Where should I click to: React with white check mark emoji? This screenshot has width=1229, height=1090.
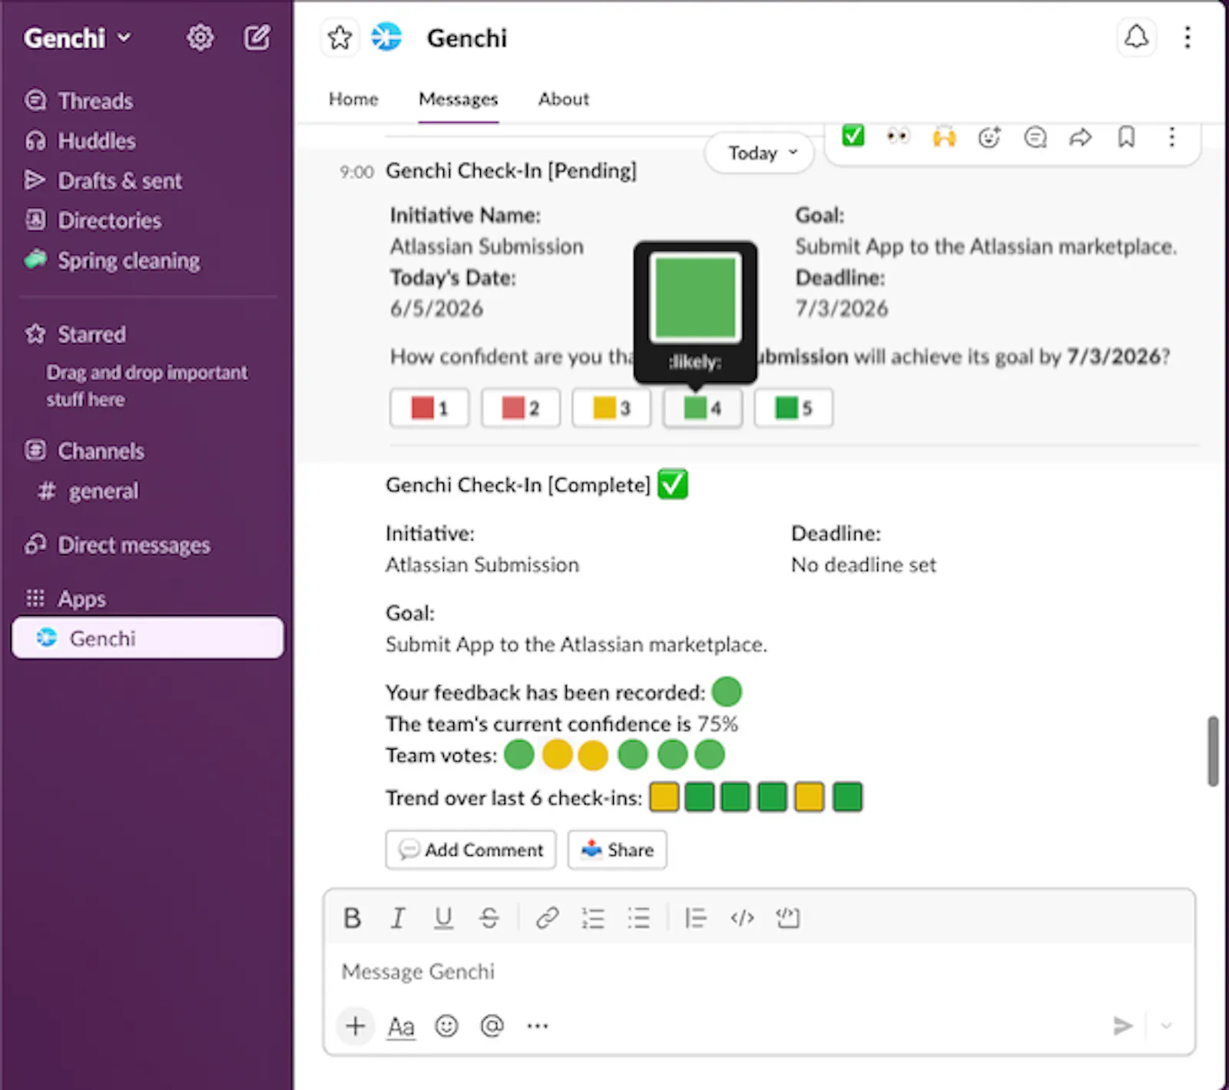pos(853,136)
